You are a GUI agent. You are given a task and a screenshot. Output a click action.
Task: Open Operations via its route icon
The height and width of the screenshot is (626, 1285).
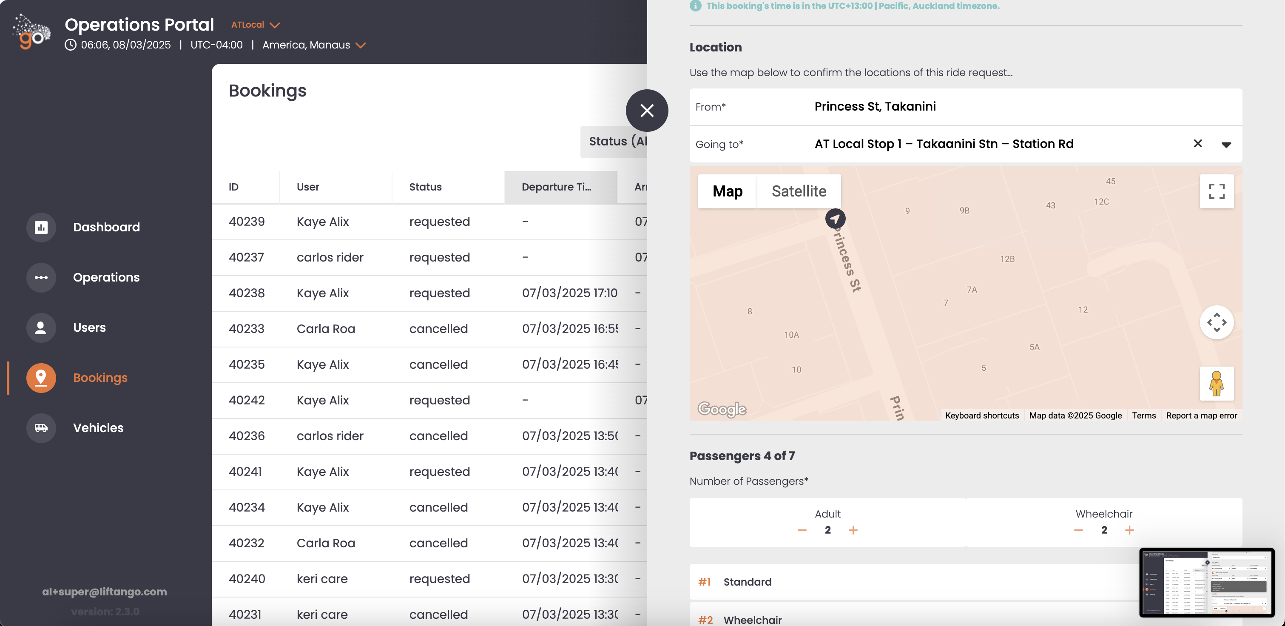(41, 277)
